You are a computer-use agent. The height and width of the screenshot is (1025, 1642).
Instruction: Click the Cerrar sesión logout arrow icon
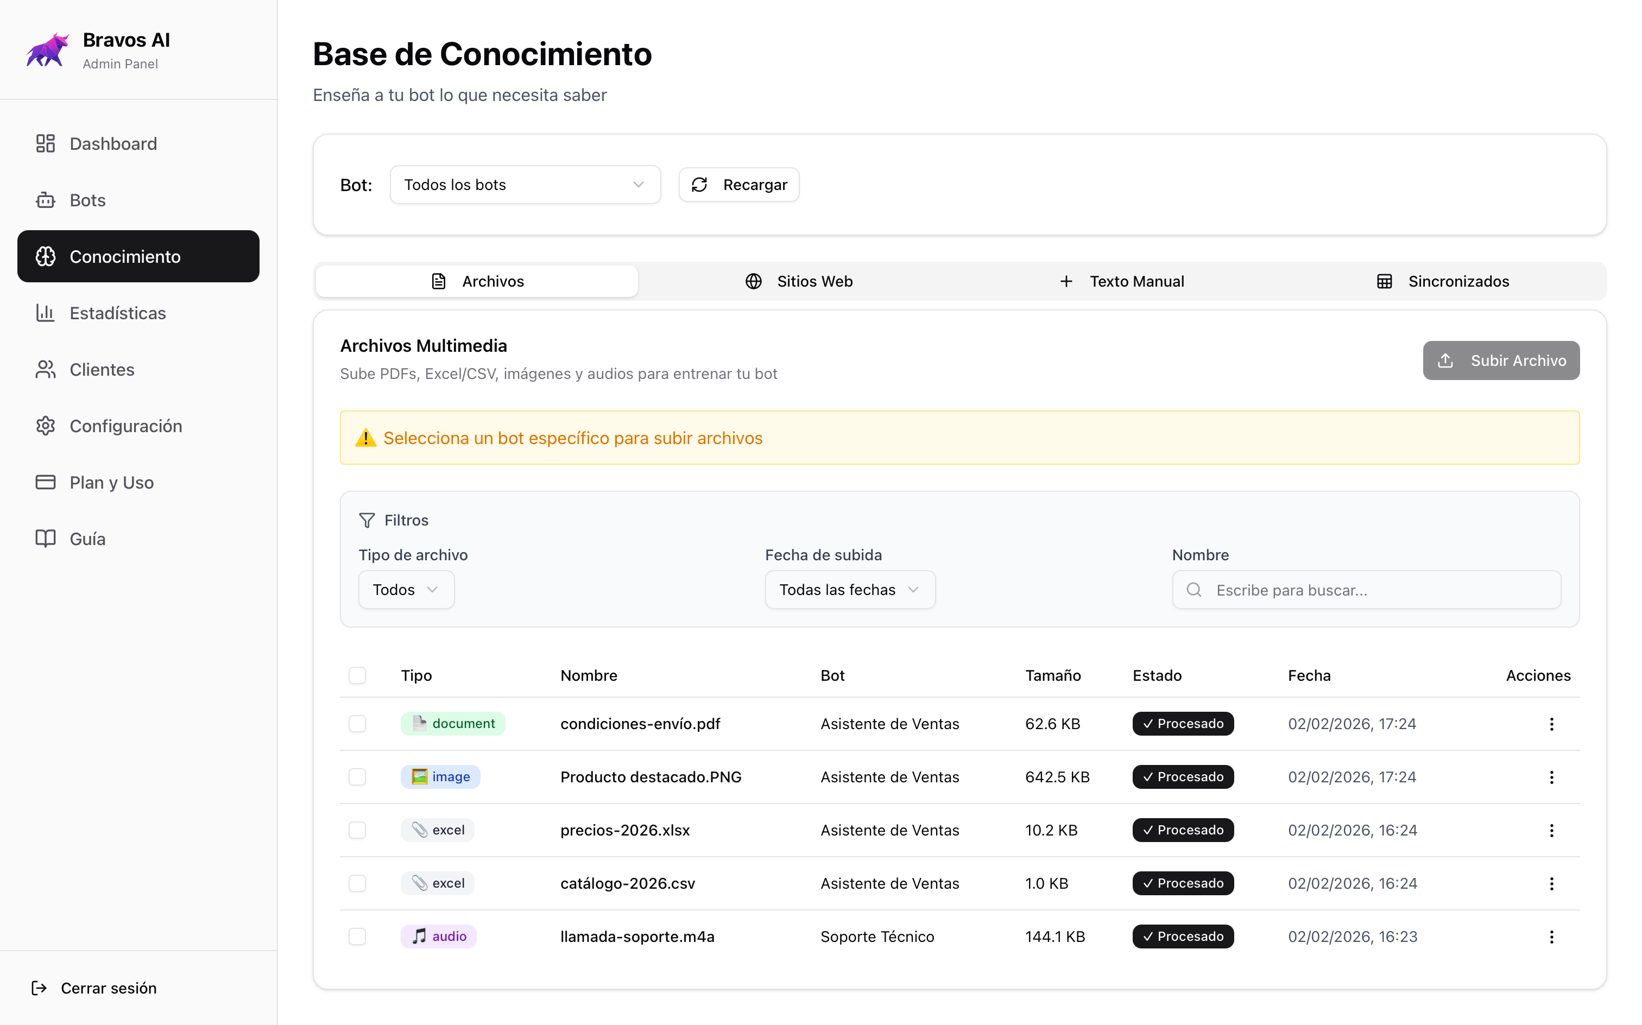(x=39, y=988)
